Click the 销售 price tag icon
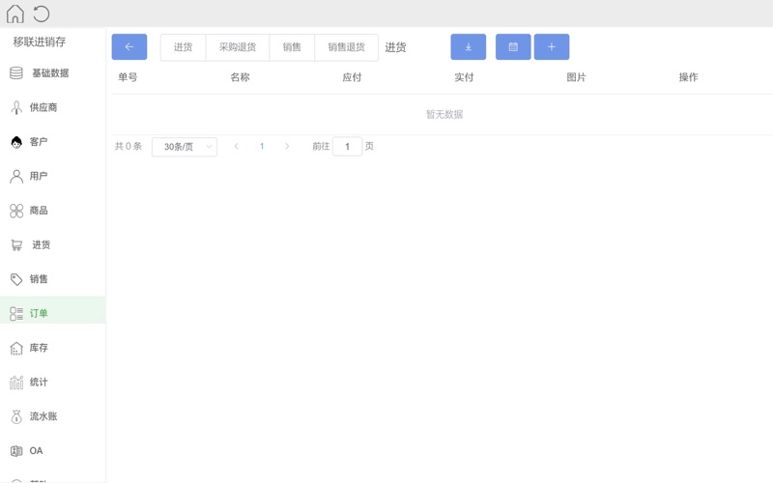The width and height of the screenshot is (773, 483). (16, 279)
